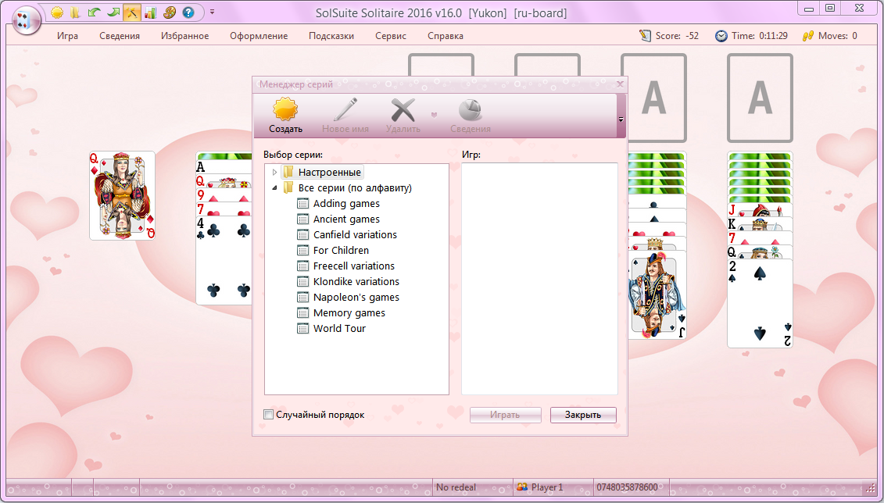Click the Закрыть button
Image resolution: width=884 pixels, height=503 pixels.
(583, 415)
